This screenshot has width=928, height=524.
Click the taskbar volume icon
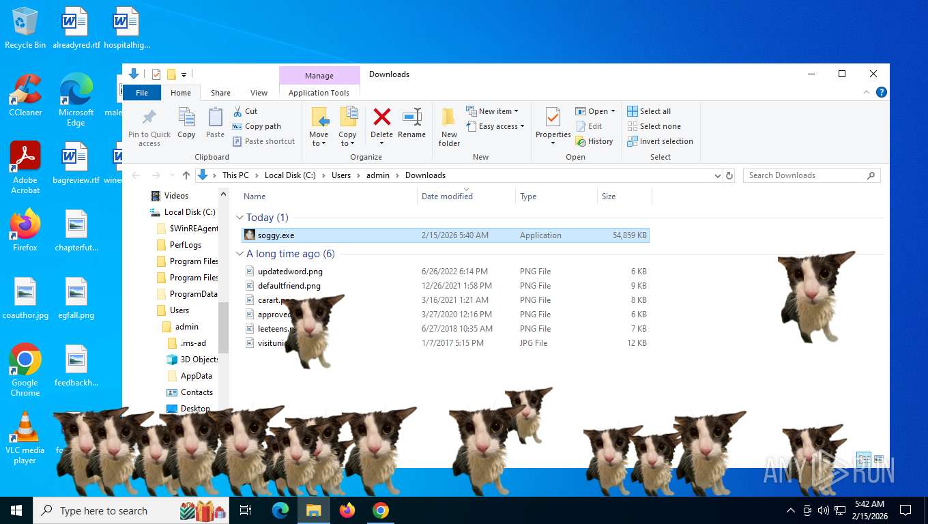pos(824,510)
